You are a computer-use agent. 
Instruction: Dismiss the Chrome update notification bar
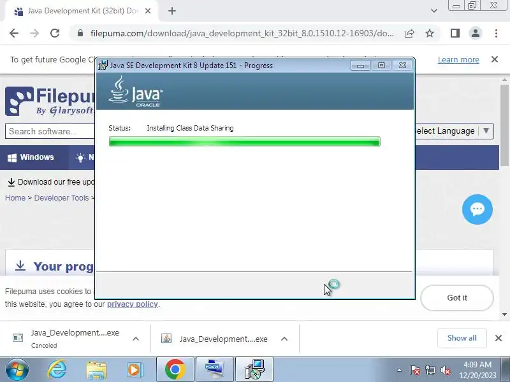coord(495,59)
